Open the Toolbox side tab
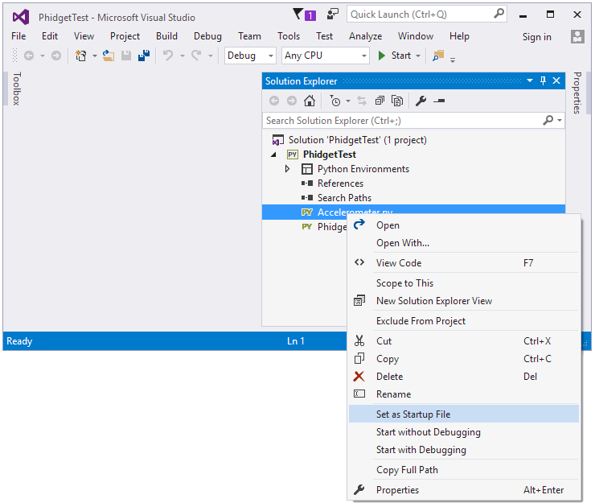This screenshot has width=595, height=503. 16,89
